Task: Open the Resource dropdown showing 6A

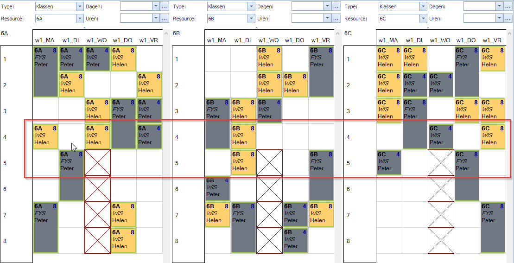Action: tap(80, 19)
